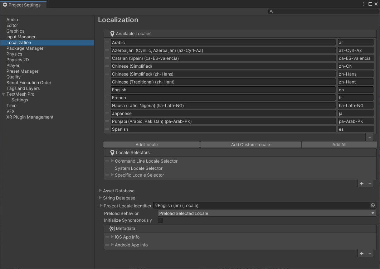The height and width of the screenshot is (269, 380).
Task: Collapse the TextMesh Pro category
Action: pyautogui.click(x=4, y=94)
